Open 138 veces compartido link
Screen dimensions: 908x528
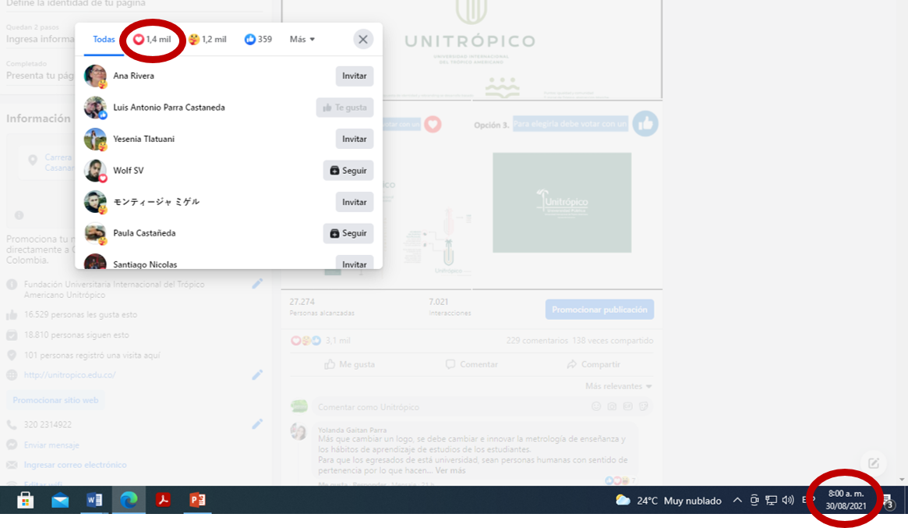[x=613, y=340]
